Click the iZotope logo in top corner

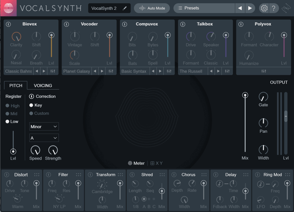click(x=286, y=8)
